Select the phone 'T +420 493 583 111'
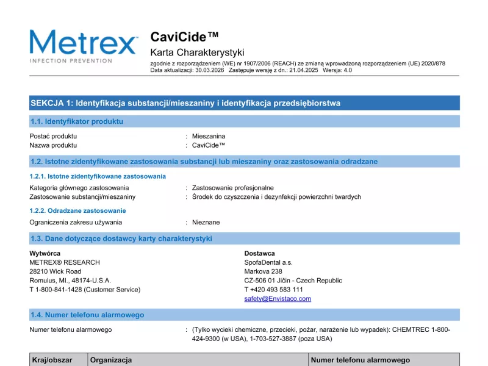The width and height of the screenshot is (488, 366). click(x=273, y=289)
